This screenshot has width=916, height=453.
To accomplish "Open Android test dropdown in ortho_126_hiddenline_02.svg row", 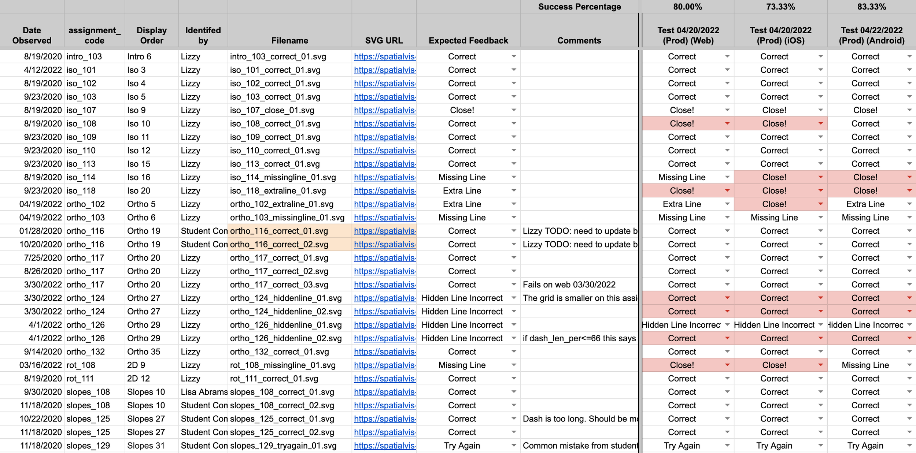I will coord(909,338).
